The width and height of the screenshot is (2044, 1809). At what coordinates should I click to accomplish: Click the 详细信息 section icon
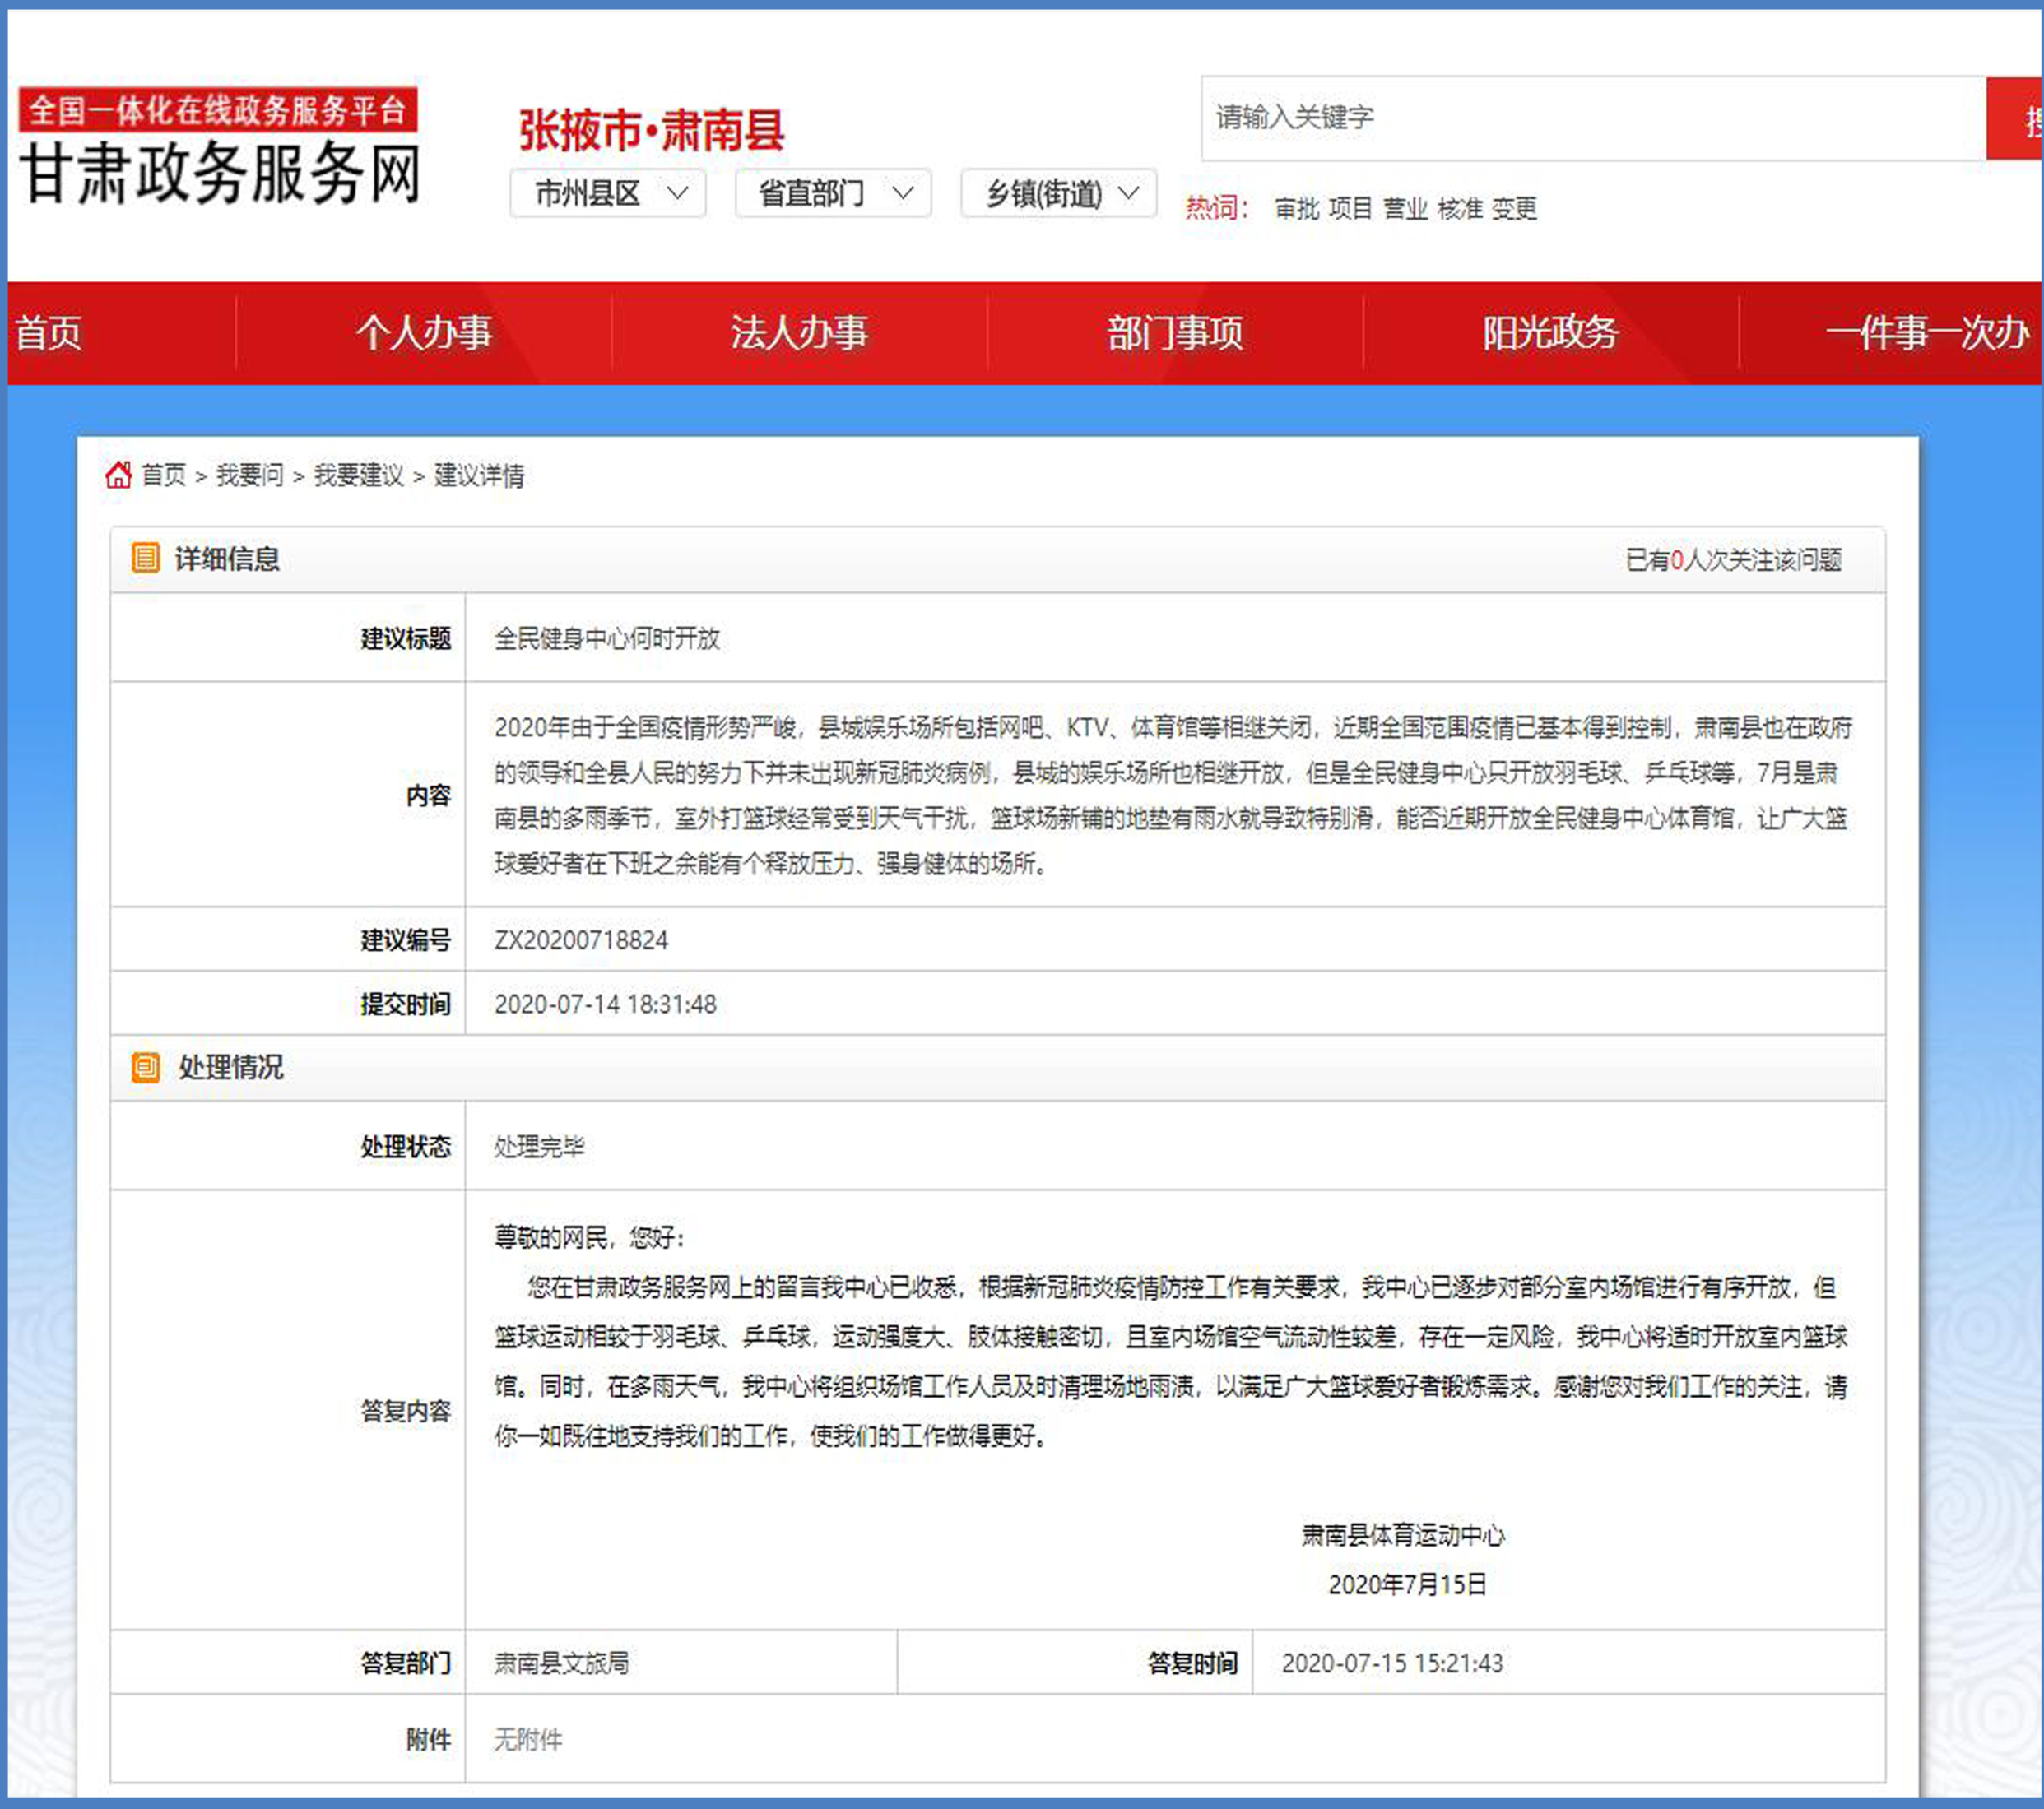click(x=146, y=558)
